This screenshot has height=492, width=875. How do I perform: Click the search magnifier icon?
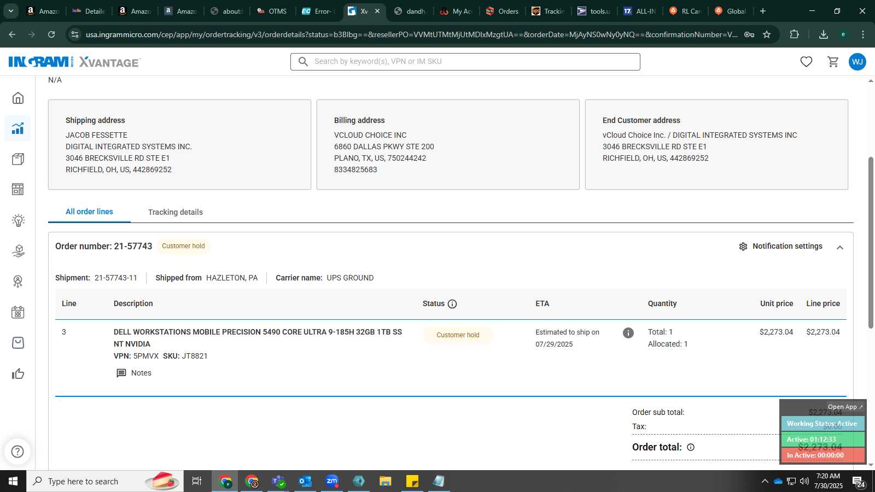tap(303, 62)
